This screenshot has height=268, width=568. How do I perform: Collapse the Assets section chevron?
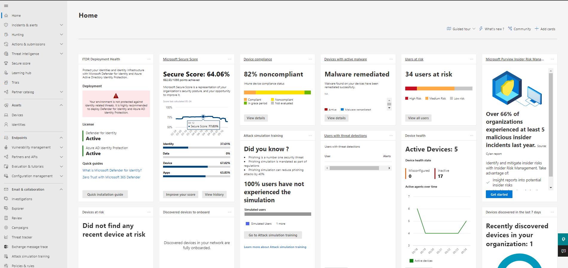click(x=61, y=105)
